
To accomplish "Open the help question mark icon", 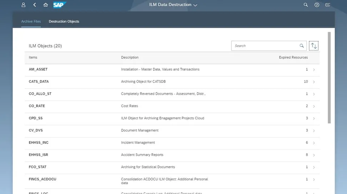I will 317,5.
